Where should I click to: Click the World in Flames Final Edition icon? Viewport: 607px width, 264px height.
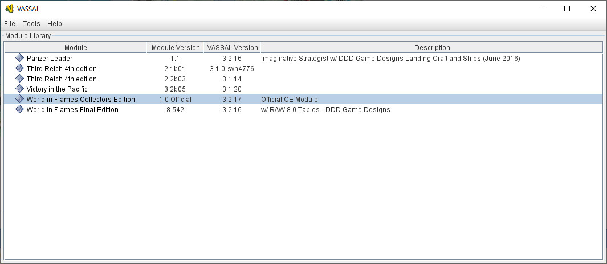click(20, 109)
